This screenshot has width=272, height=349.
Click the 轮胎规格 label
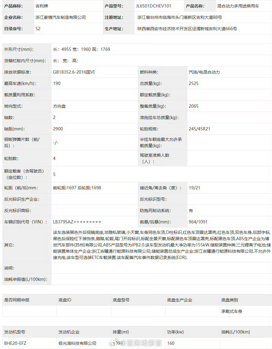coord(149,129)
